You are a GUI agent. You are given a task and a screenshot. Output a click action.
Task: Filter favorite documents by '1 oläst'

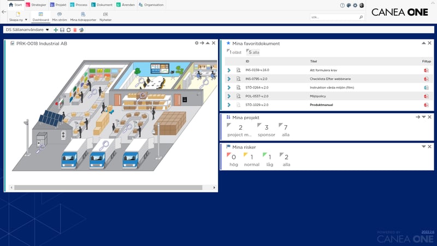235,52
